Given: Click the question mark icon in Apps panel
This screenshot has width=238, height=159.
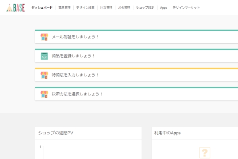Looking at the screenshot, I should click(x=204, y=153).
